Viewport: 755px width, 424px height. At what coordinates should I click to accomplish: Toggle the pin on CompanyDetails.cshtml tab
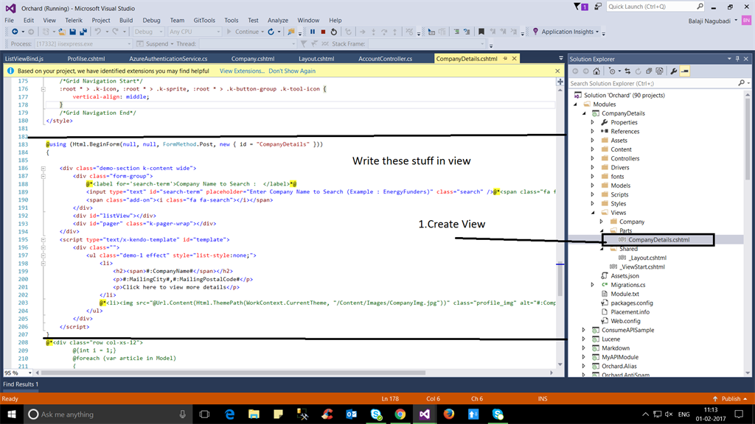505,59
